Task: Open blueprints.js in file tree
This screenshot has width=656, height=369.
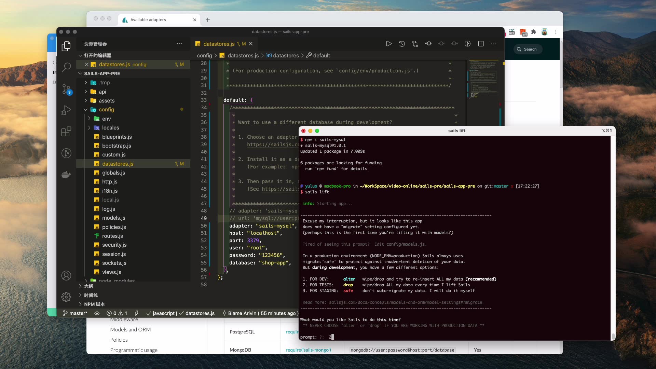Action: (x=117, y=137)
